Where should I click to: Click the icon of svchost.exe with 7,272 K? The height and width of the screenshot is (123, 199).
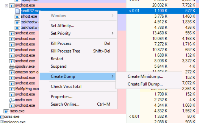(x=12, y=45)
